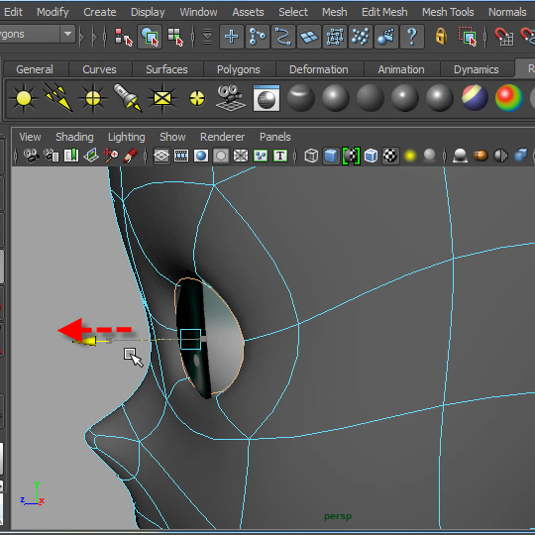Open the viewport Panels menu
Screen dimensions: 535x535
coord(275,137)
